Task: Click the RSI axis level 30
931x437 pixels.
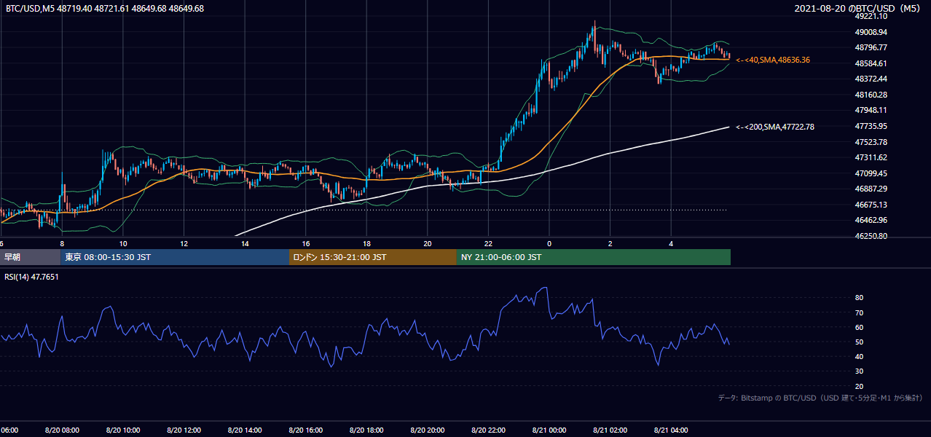Action: click(x=859, y=371)
